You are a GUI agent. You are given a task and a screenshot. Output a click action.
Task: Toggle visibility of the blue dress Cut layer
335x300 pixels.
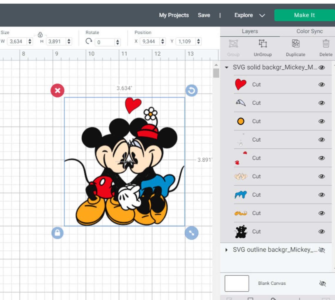pos(322,195)
